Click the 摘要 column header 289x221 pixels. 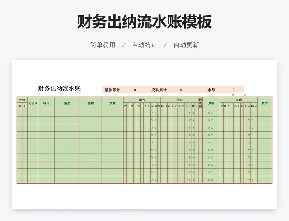coord(67,103)
